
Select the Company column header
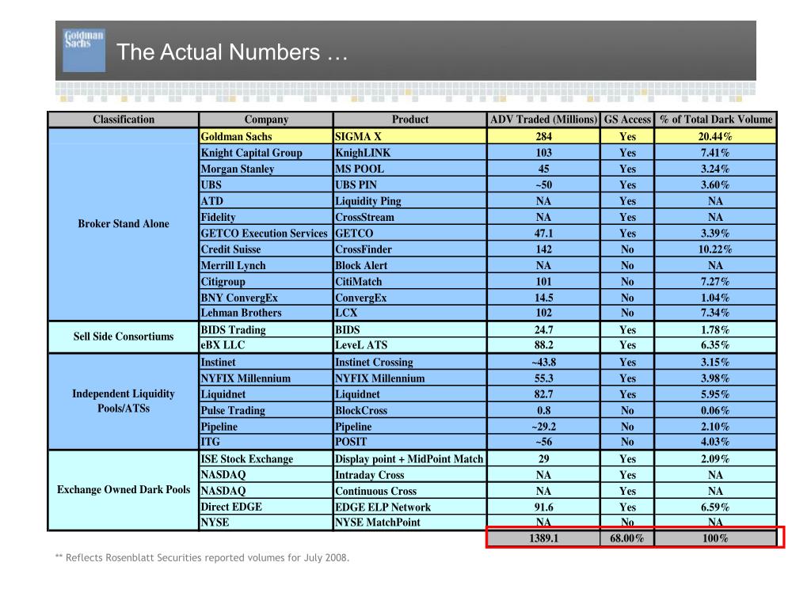click(266, 120)
